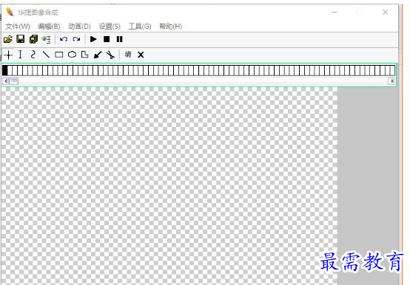
Task: Click the timeline scrollbar left arrow
Action: (6, 81)
